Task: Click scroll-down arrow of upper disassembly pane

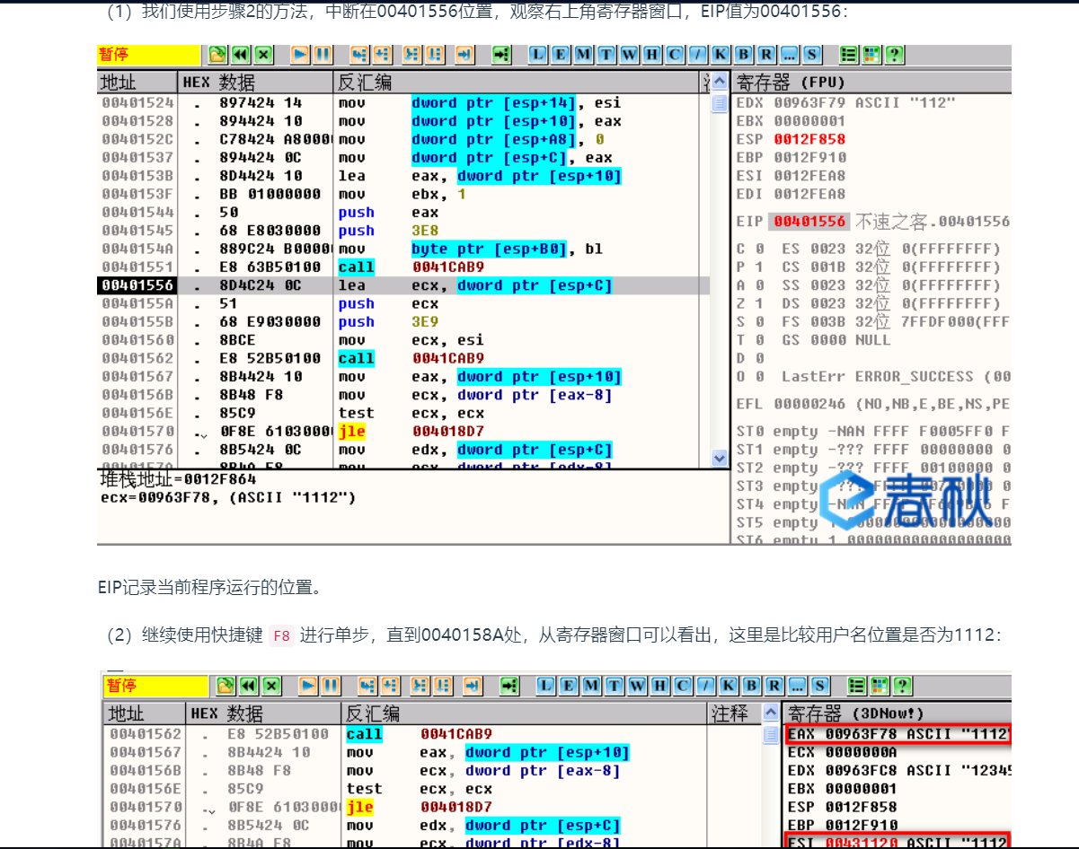Action: click(719, 459)
